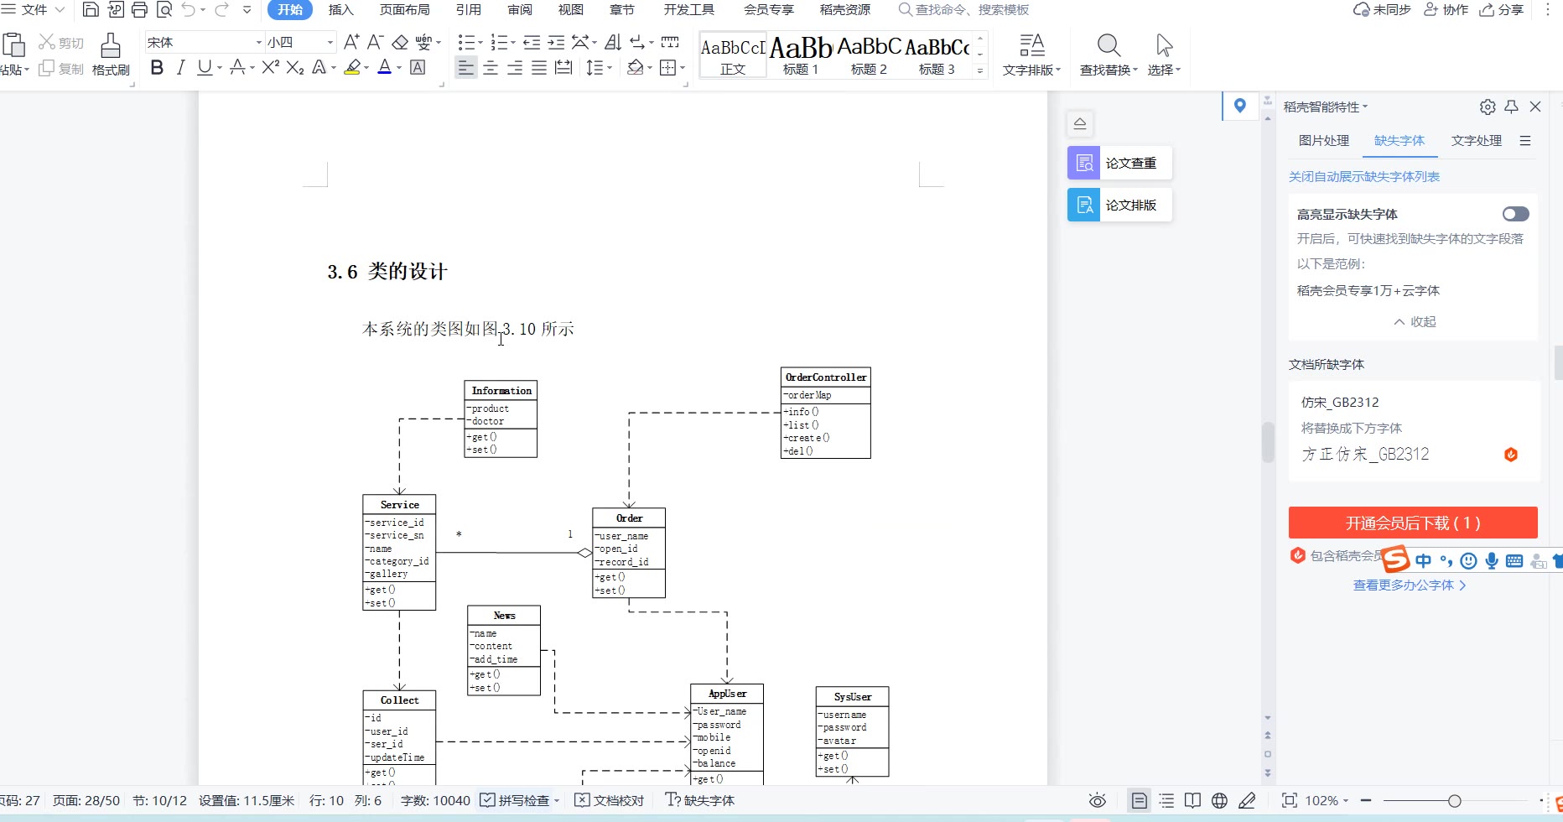Expand the styles gallery more arrow
1563x822 pixels.
(979, 71)
